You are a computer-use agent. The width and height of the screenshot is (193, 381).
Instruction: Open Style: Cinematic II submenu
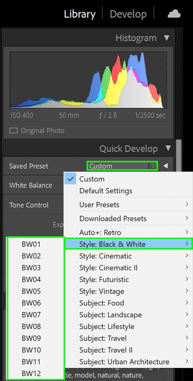pos(128,268)
